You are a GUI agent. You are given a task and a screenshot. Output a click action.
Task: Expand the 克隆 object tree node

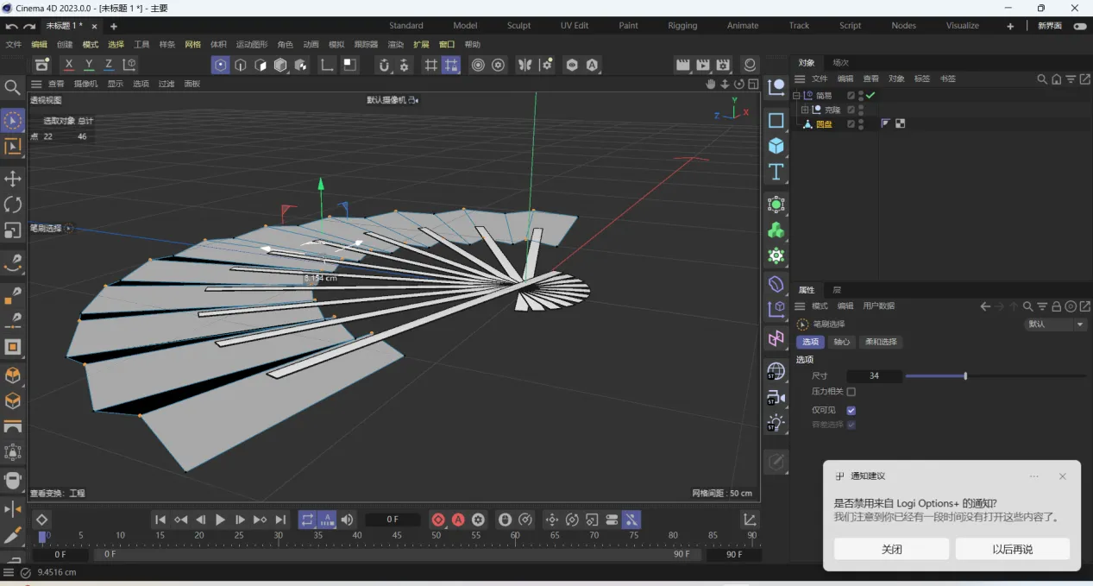805,110
